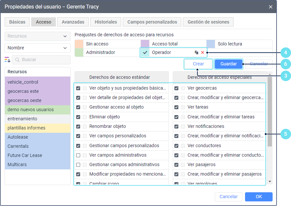Switch to the Avanzadas tab
The width and height of the screenshot is (291, 206).
(x=73, y=22)
